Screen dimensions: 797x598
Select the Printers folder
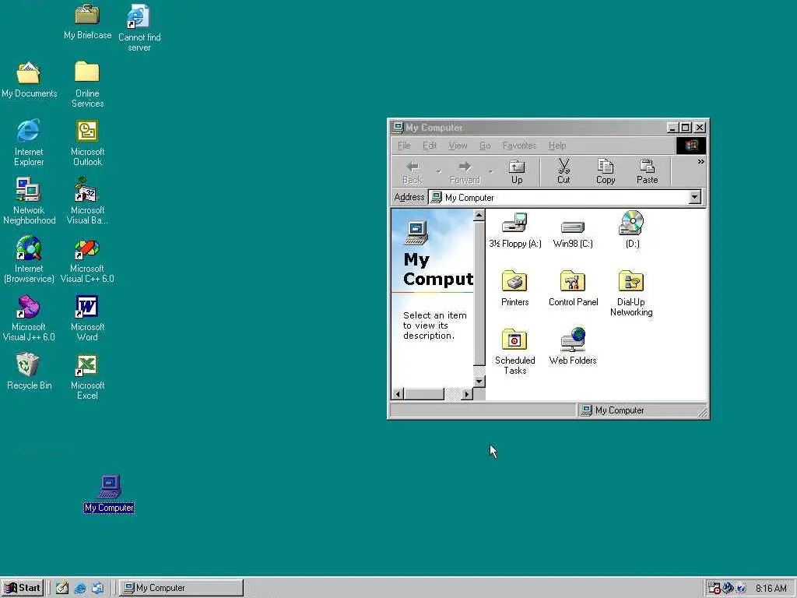[x=515, y=288]
